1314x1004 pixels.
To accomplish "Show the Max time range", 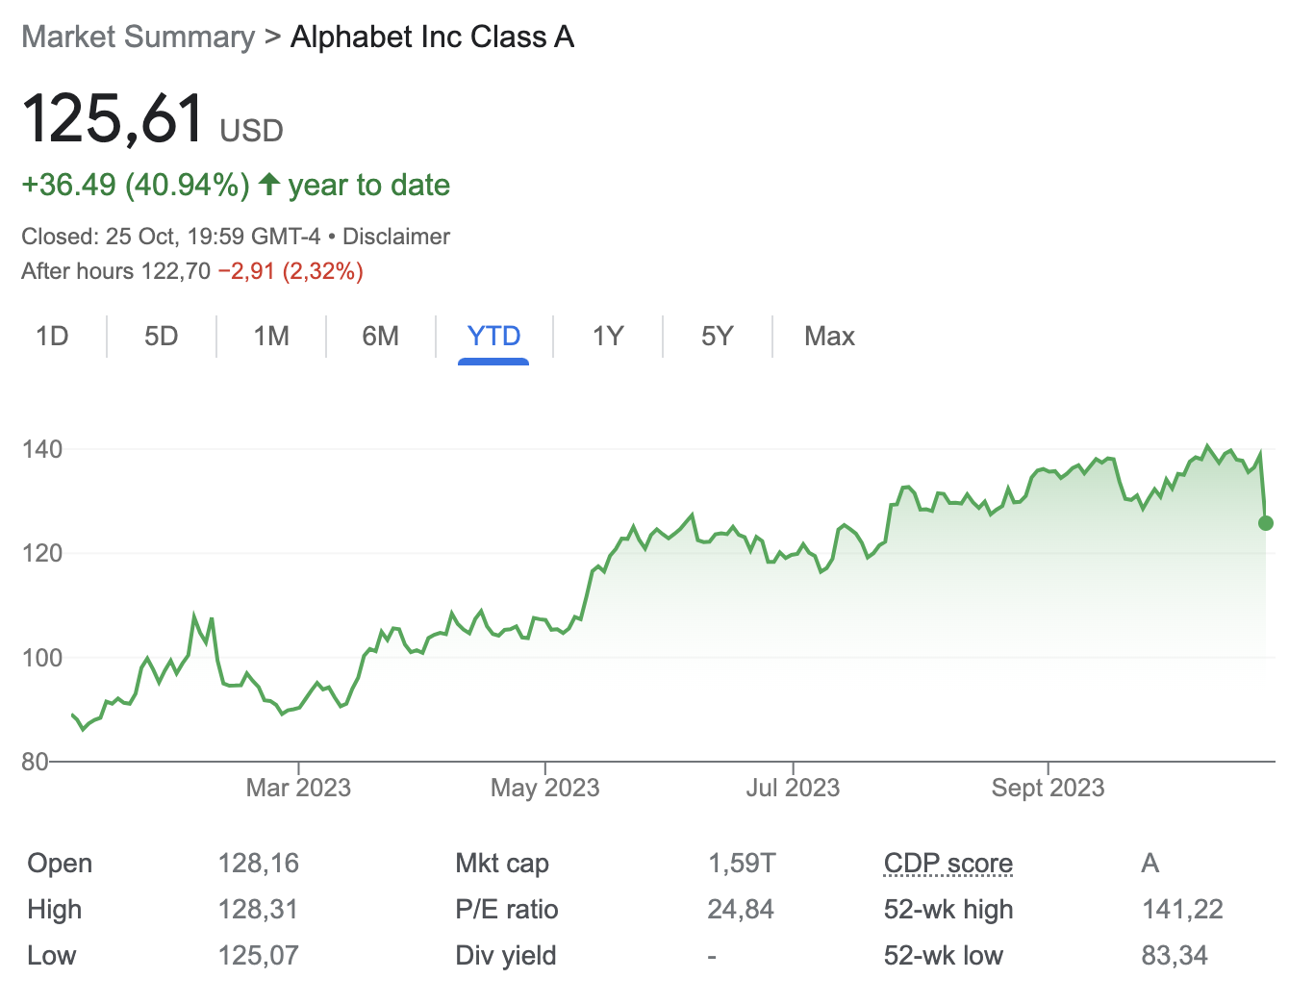I will point(829,336).
